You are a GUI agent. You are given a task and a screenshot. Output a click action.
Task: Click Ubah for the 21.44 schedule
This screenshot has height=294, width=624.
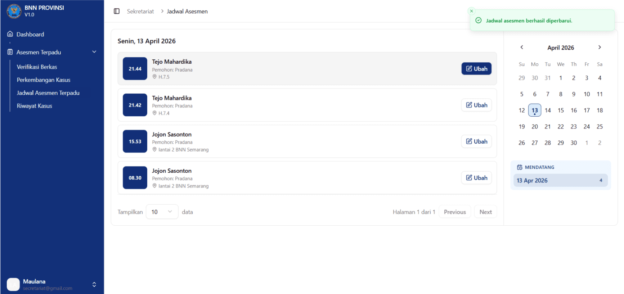pyautogui.click(x=476, y=69)
